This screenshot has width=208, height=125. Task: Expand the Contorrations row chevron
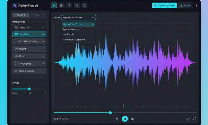pyautogui.click(x=43, y=71)
